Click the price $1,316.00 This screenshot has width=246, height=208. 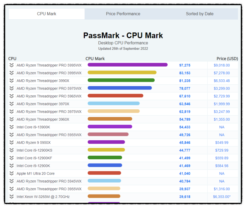point(222,189)
